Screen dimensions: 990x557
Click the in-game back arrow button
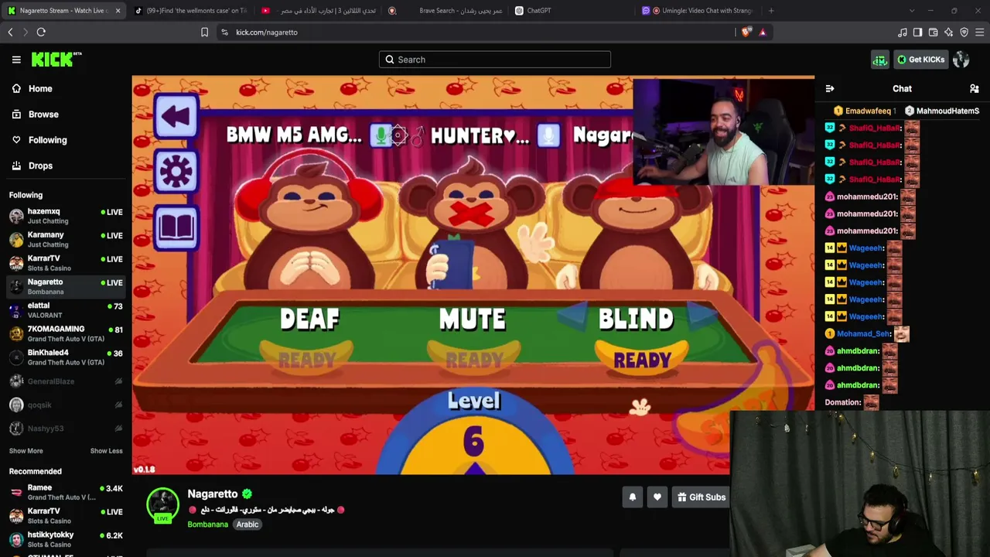(176, 117)
